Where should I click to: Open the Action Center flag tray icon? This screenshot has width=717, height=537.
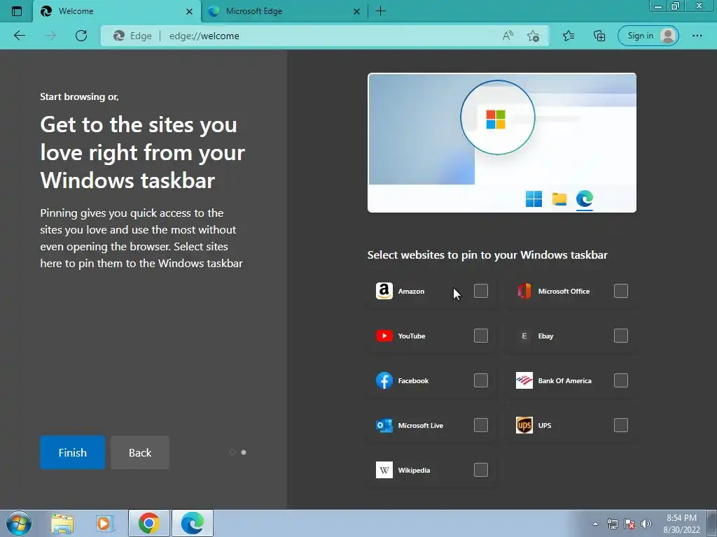click(x=629, y=524)
